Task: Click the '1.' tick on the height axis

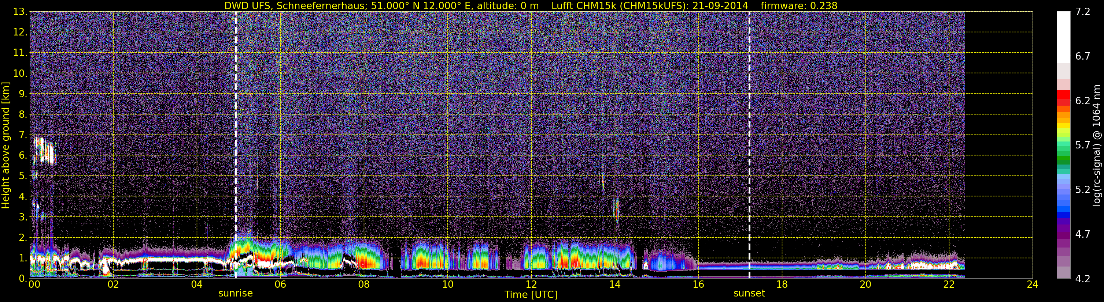Action: tap(22, 258)
